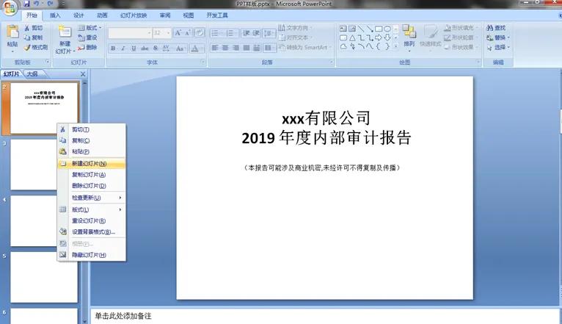This screenshot has width=562, height=324.
Task: Click the New Slide (新建幻灯片) ribbon icon
Action: pos(65,32)
